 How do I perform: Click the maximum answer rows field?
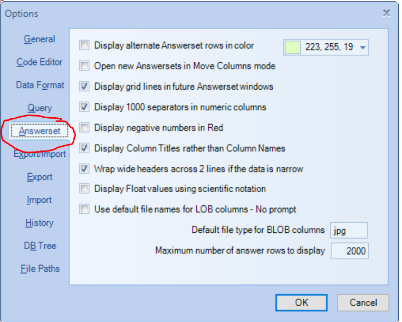click(349, 251)
